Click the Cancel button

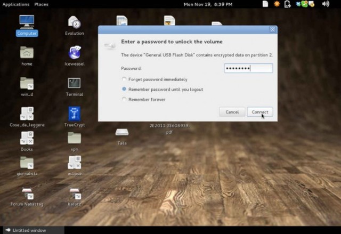point(232,112)
